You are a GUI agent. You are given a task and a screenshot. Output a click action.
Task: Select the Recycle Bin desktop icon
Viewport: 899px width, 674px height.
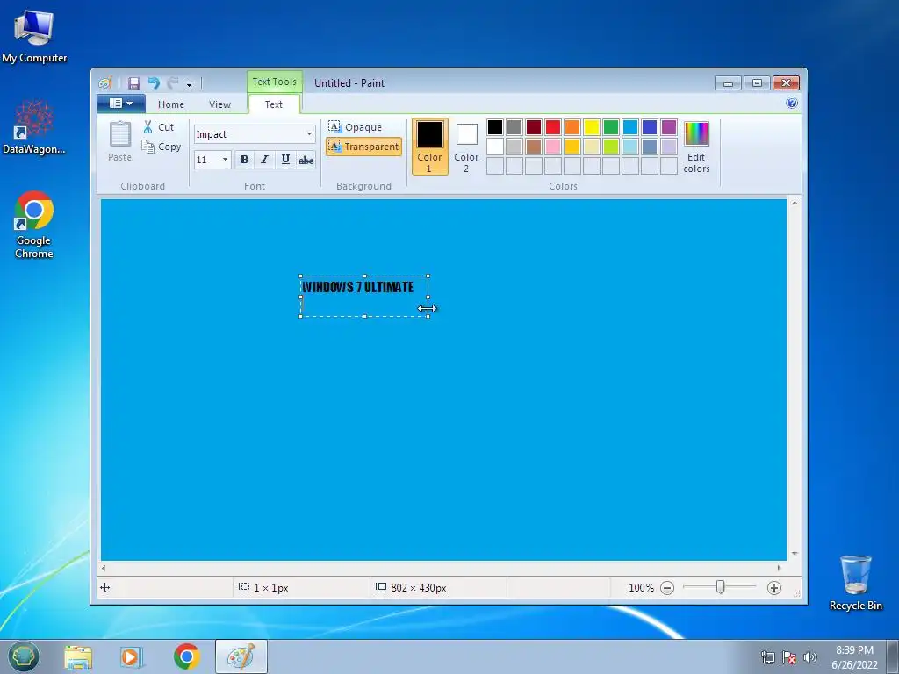855,583
